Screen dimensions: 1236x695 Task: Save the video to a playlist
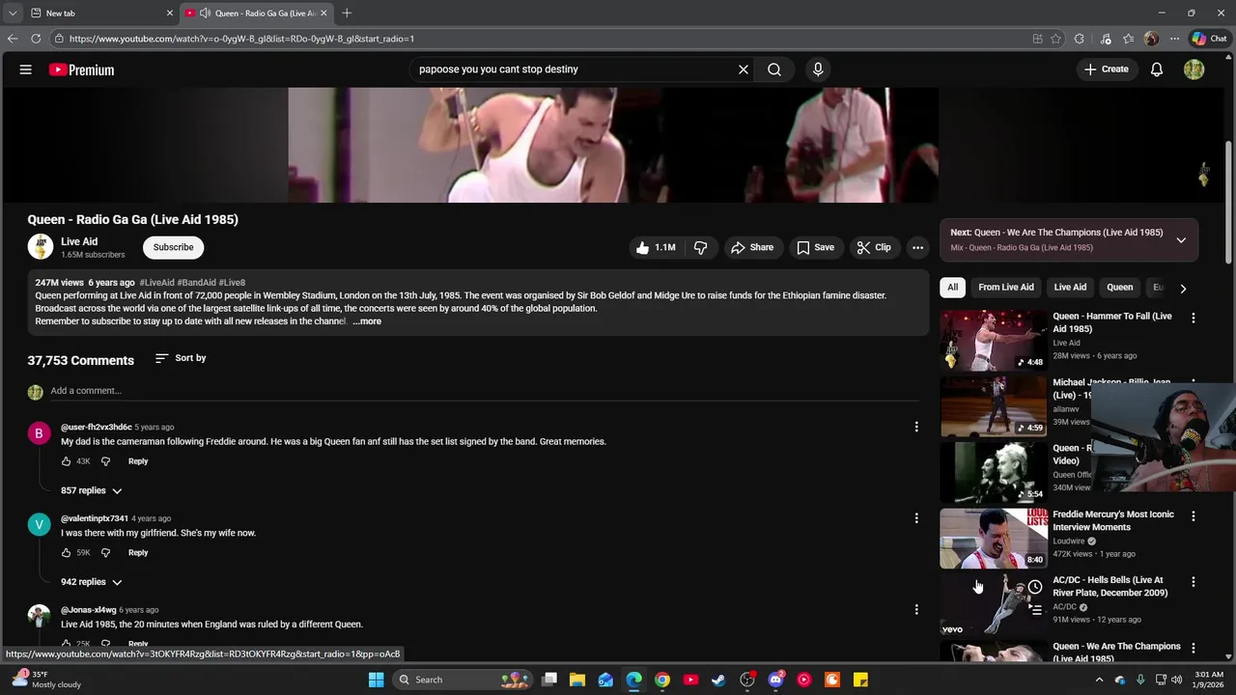[x=815, y=247]
